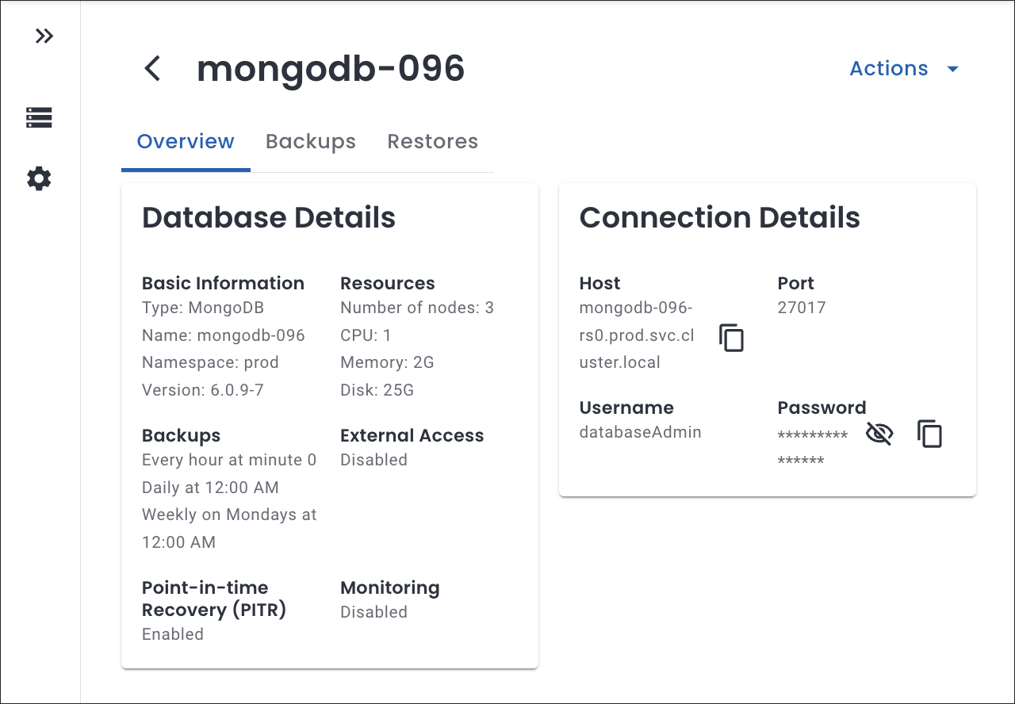This screenshot has width=1015, height=704.
Task: Switch to the Restores tab
Action: point(432,142)
